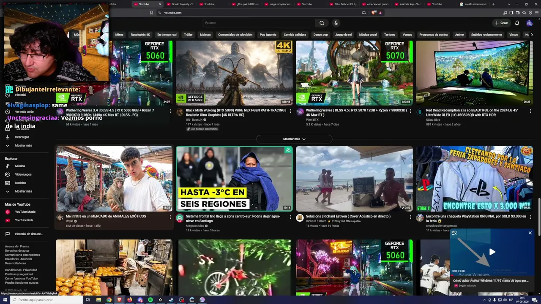Select the 'Comerciales de televisión' filter chip
This screenshot has height=304, width=541.
[235, 35]
